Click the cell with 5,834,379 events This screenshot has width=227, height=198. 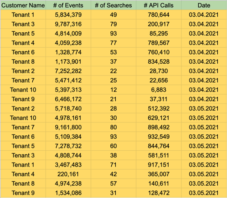pyautogui.click(x=68, y=15)
